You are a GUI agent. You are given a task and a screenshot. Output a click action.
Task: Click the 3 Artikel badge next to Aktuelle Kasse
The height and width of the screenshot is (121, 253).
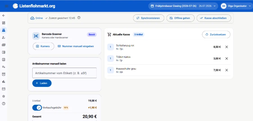(138, 35)
